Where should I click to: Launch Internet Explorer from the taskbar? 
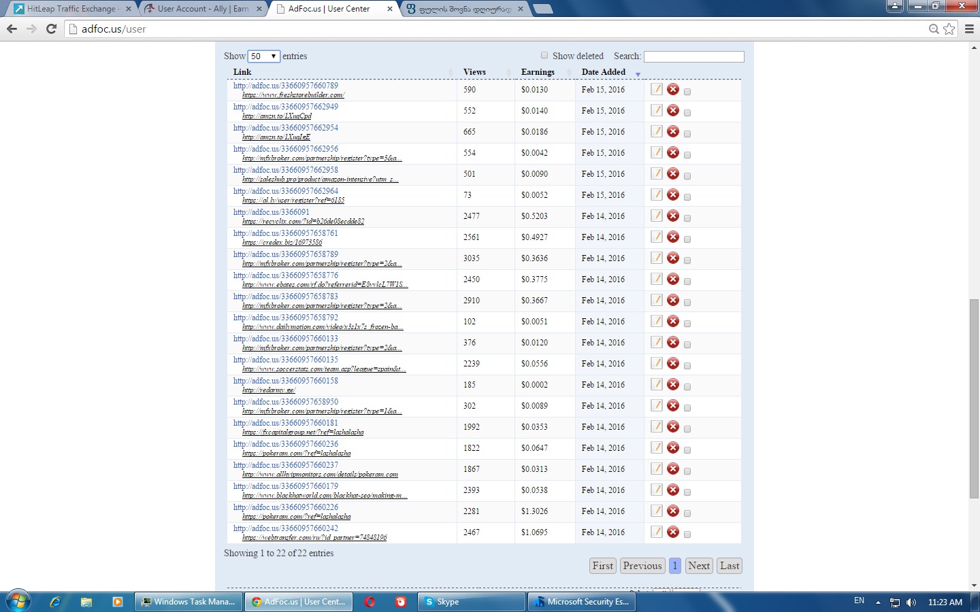pyautogui.click(x=56, y=602)
